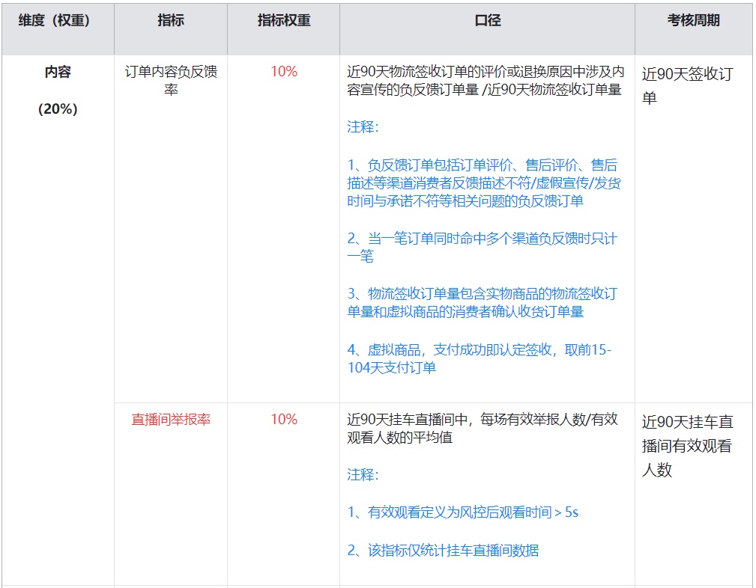This screenshot has height=588, width=756.
Task: Select note 4 about 虚拟商品 支付成功即认定签收
Action: tap(480, 358)
